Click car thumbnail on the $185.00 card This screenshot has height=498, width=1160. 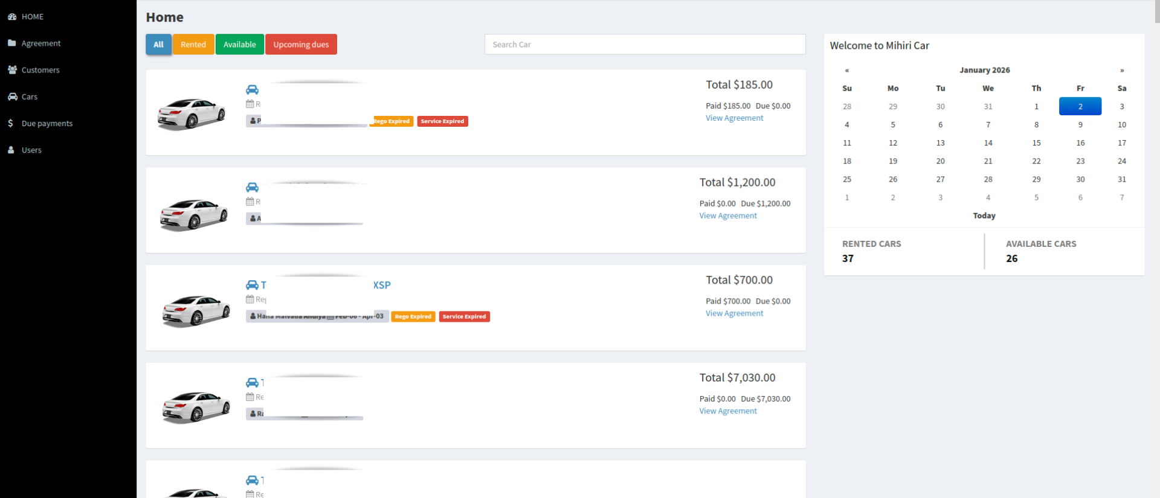(x=192, y=114)
